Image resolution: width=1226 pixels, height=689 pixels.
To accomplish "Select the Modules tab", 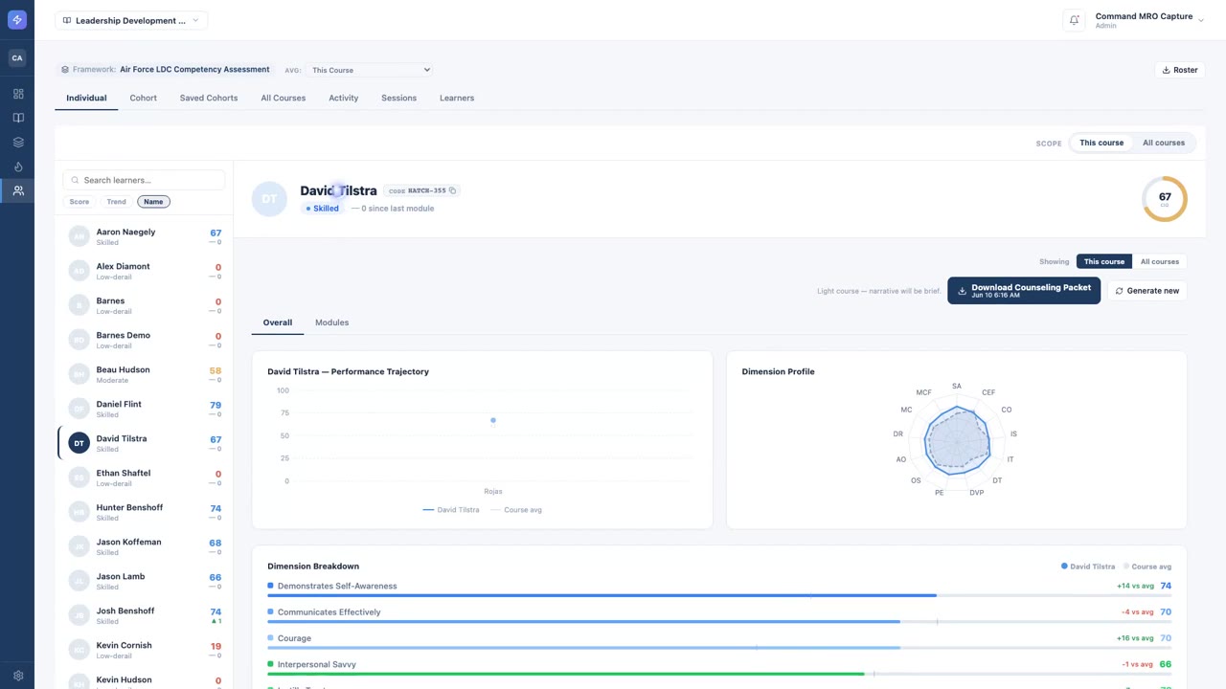I will tap(331, 322).
